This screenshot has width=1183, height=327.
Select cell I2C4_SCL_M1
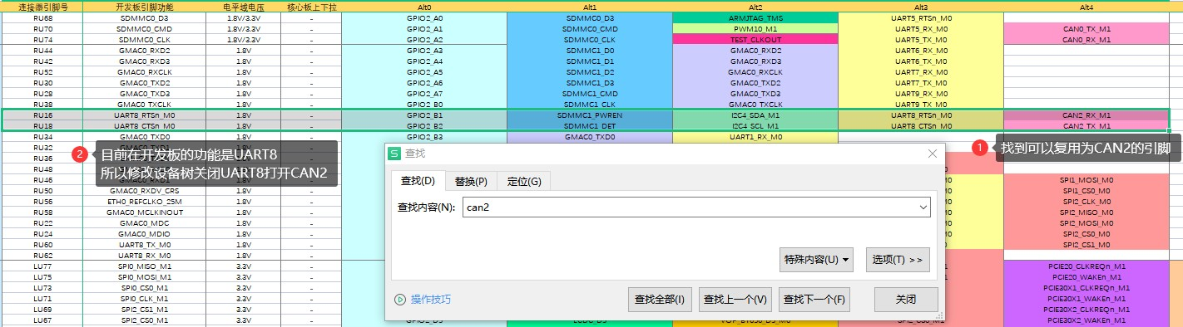click(755, 126)
